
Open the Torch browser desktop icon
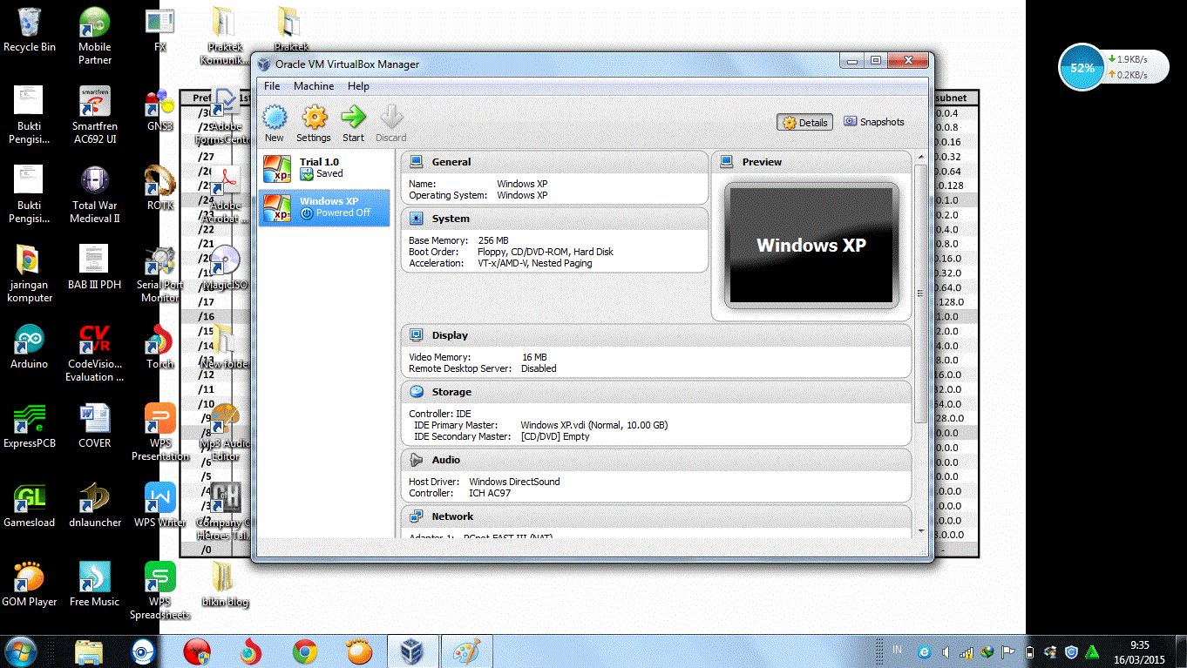pos(160,347)
